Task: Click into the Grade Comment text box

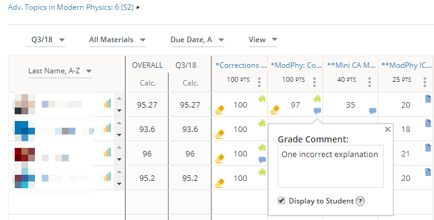Action: (x=330, y=166)
